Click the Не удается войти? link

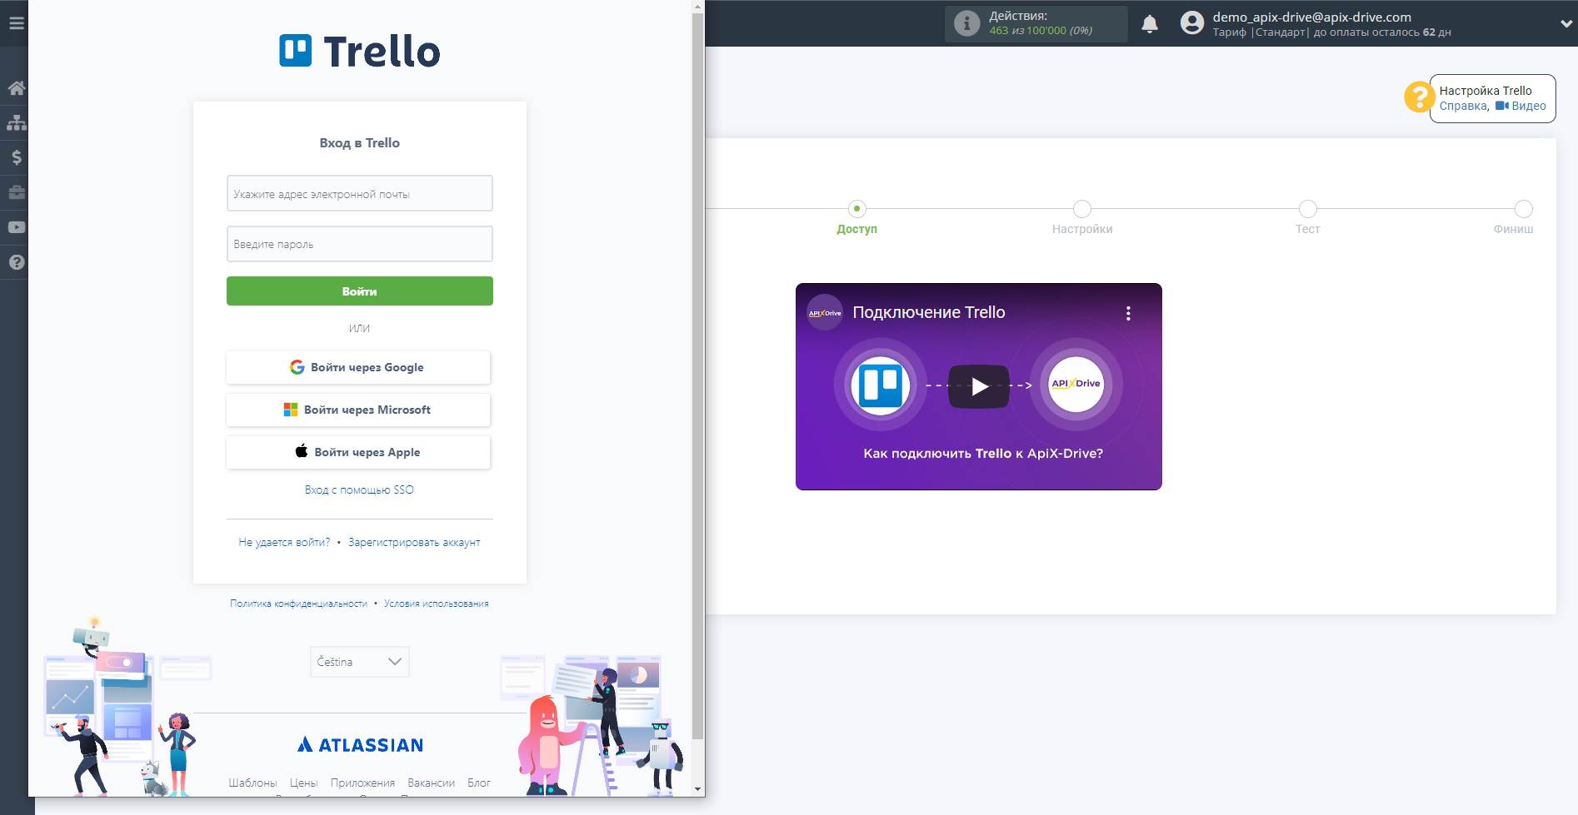[284, 542]
